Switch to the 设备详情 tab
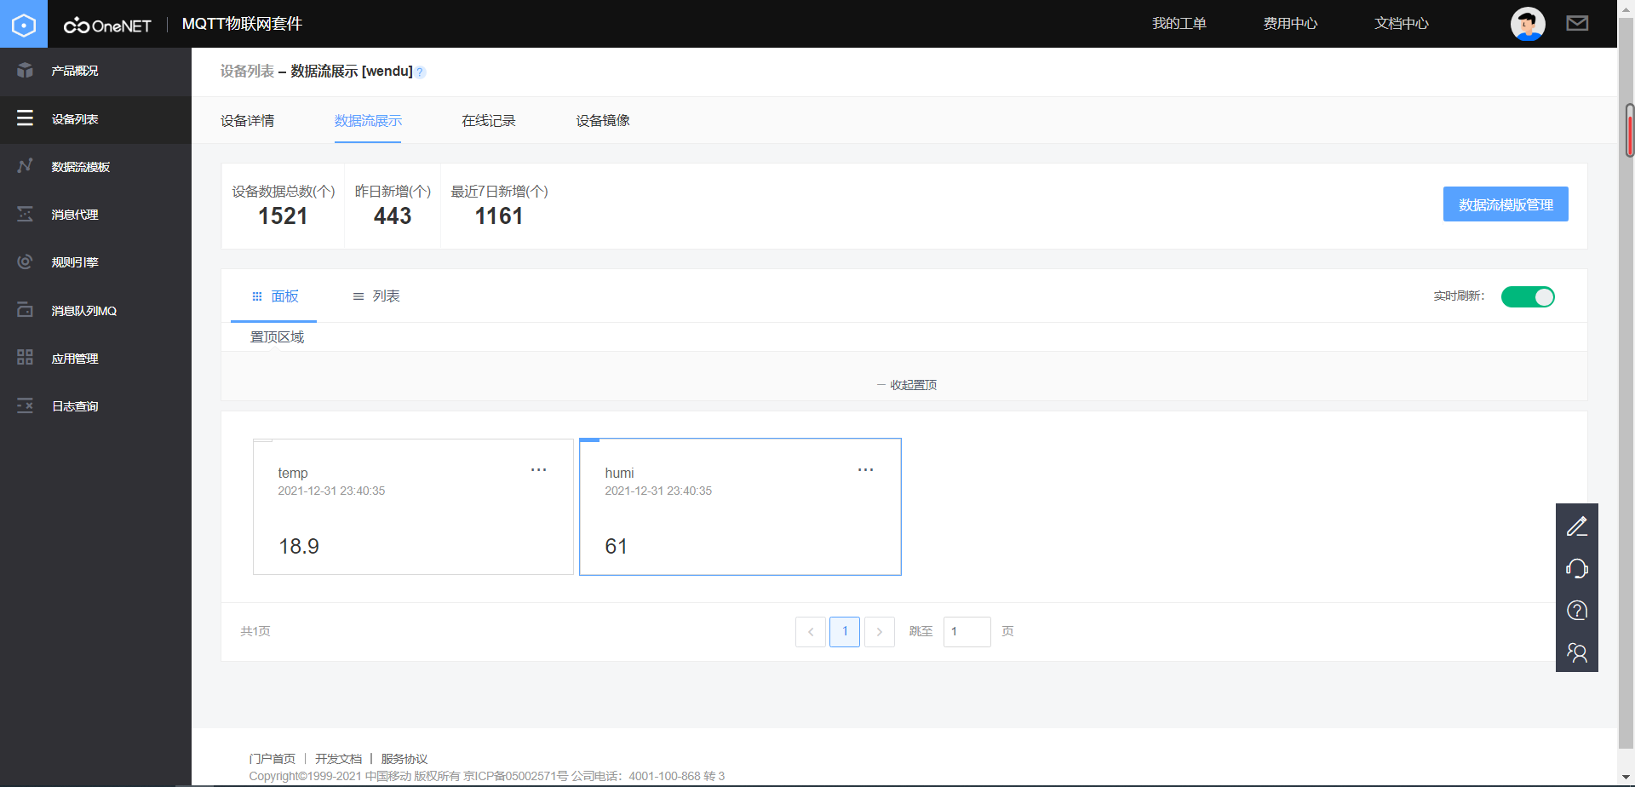This screenshot has height=787, width=1635. (x=248, y=121)
